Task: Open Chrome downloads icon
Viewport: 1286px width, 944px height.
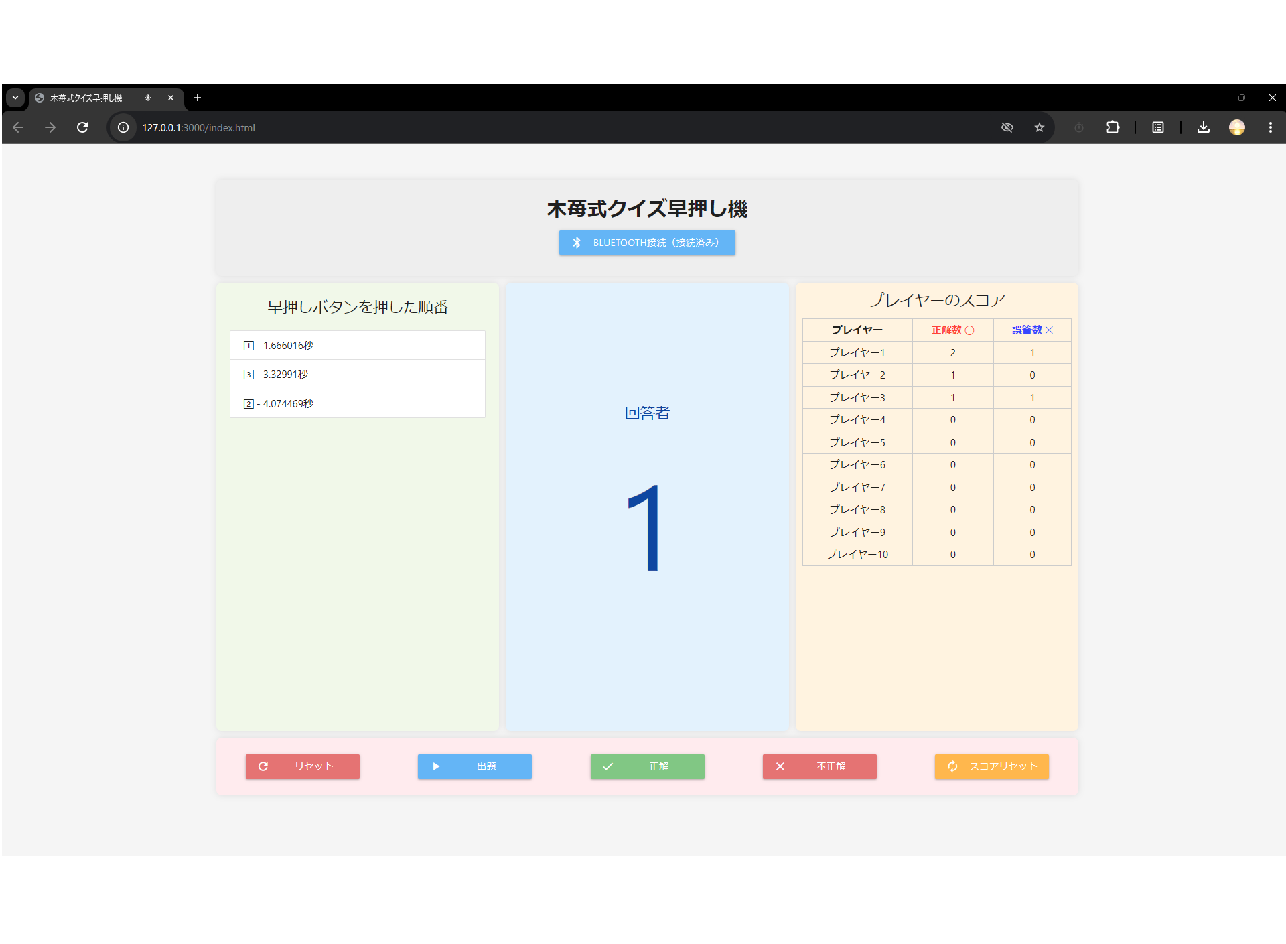Action: coord(1203,127)
